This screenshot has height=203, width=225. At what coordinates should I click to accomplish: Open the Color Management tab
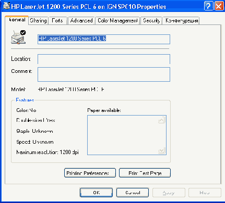117,21
